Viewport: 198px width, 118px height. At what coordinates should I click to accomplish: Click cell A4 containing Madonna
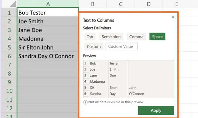click(x=48, y=39)
